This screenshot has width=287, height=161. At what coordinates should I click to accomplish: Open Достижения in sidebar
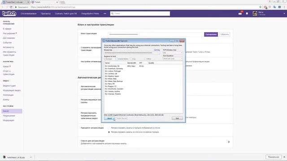coord(9,38)
